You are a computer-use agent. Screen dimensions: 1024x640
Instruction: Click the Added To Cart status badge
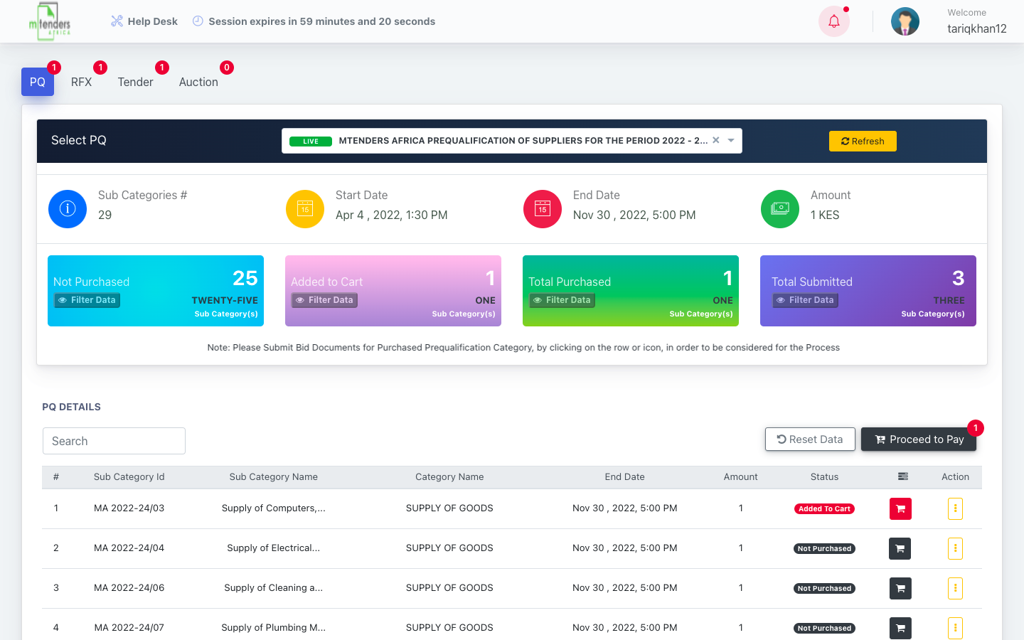coord(825,508)
